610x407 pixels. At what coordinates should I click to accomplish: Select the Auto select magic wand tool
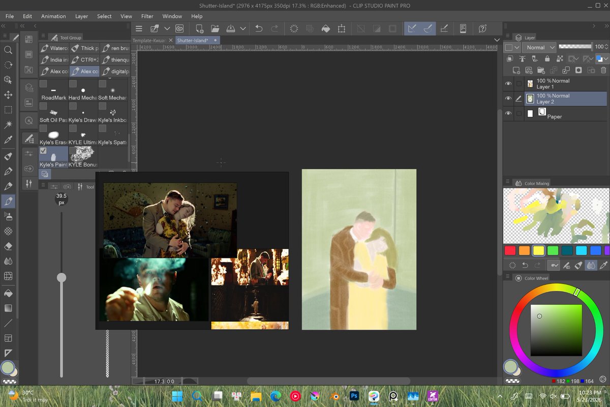point(8,124)
